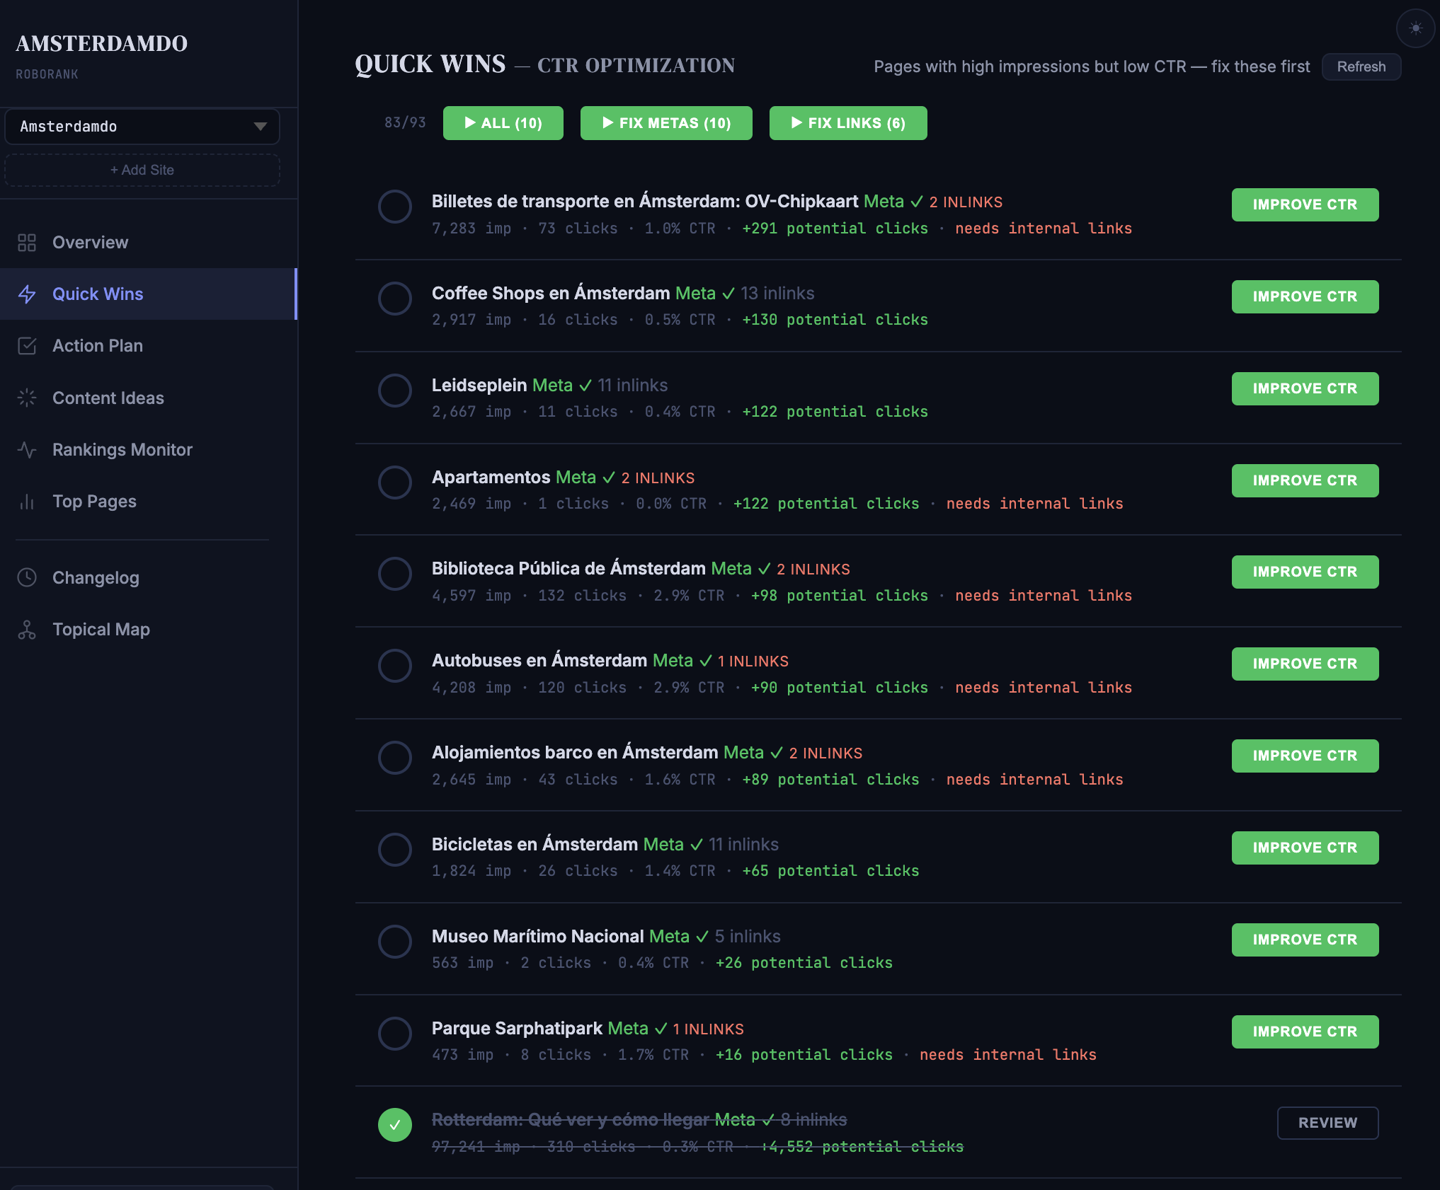Click the Quick Wins lightning icon
1440x1190 pixels.
pos(27,294)
